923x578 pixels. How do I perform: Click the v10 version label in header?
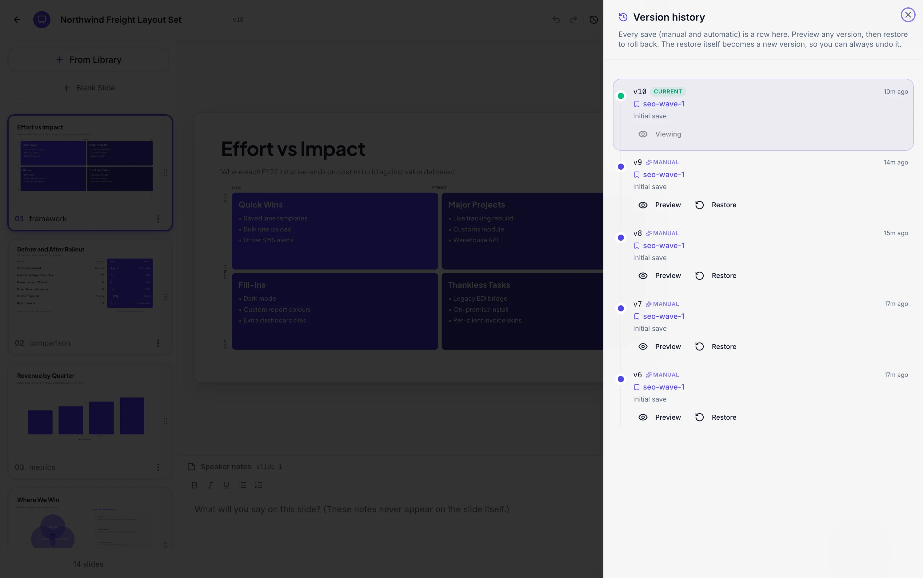pyautogui.click(x=238, y=20)
